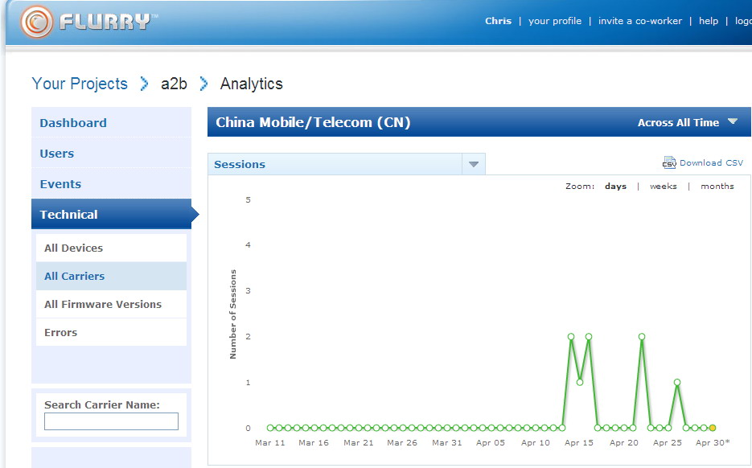Image resolution: width=752 pixels, height=468 pixels.
Task: Set chart zoom to months
Action: pos(717,186)
